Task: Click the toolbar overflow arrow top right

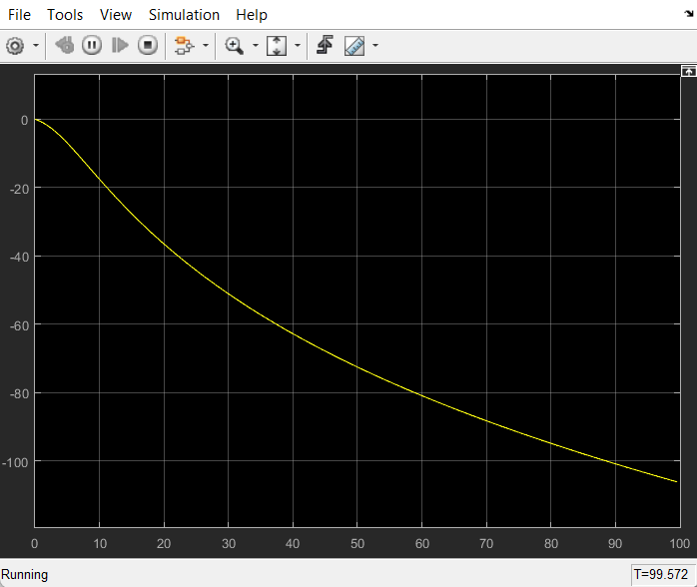Action: [x=689, y=14]
